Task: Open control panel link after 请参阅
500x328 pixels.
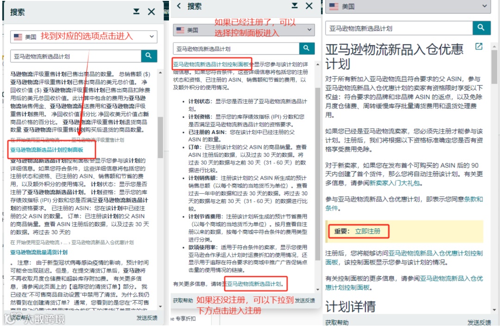Action: pos(404,283)
